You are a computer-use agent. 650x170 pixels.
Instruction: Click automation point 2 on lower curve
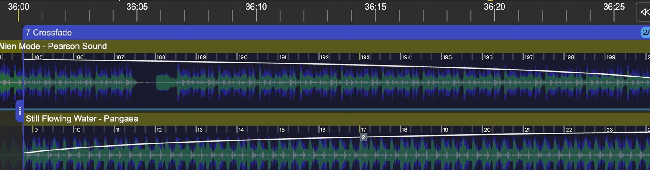click(x=363, y=137)
